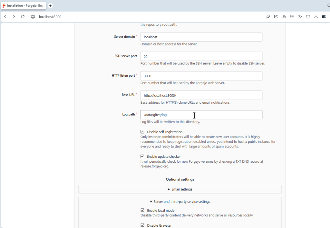330x228 pixels.
Task: Add page to bookmarks with heart icon
Action: (x=308, y=17)
